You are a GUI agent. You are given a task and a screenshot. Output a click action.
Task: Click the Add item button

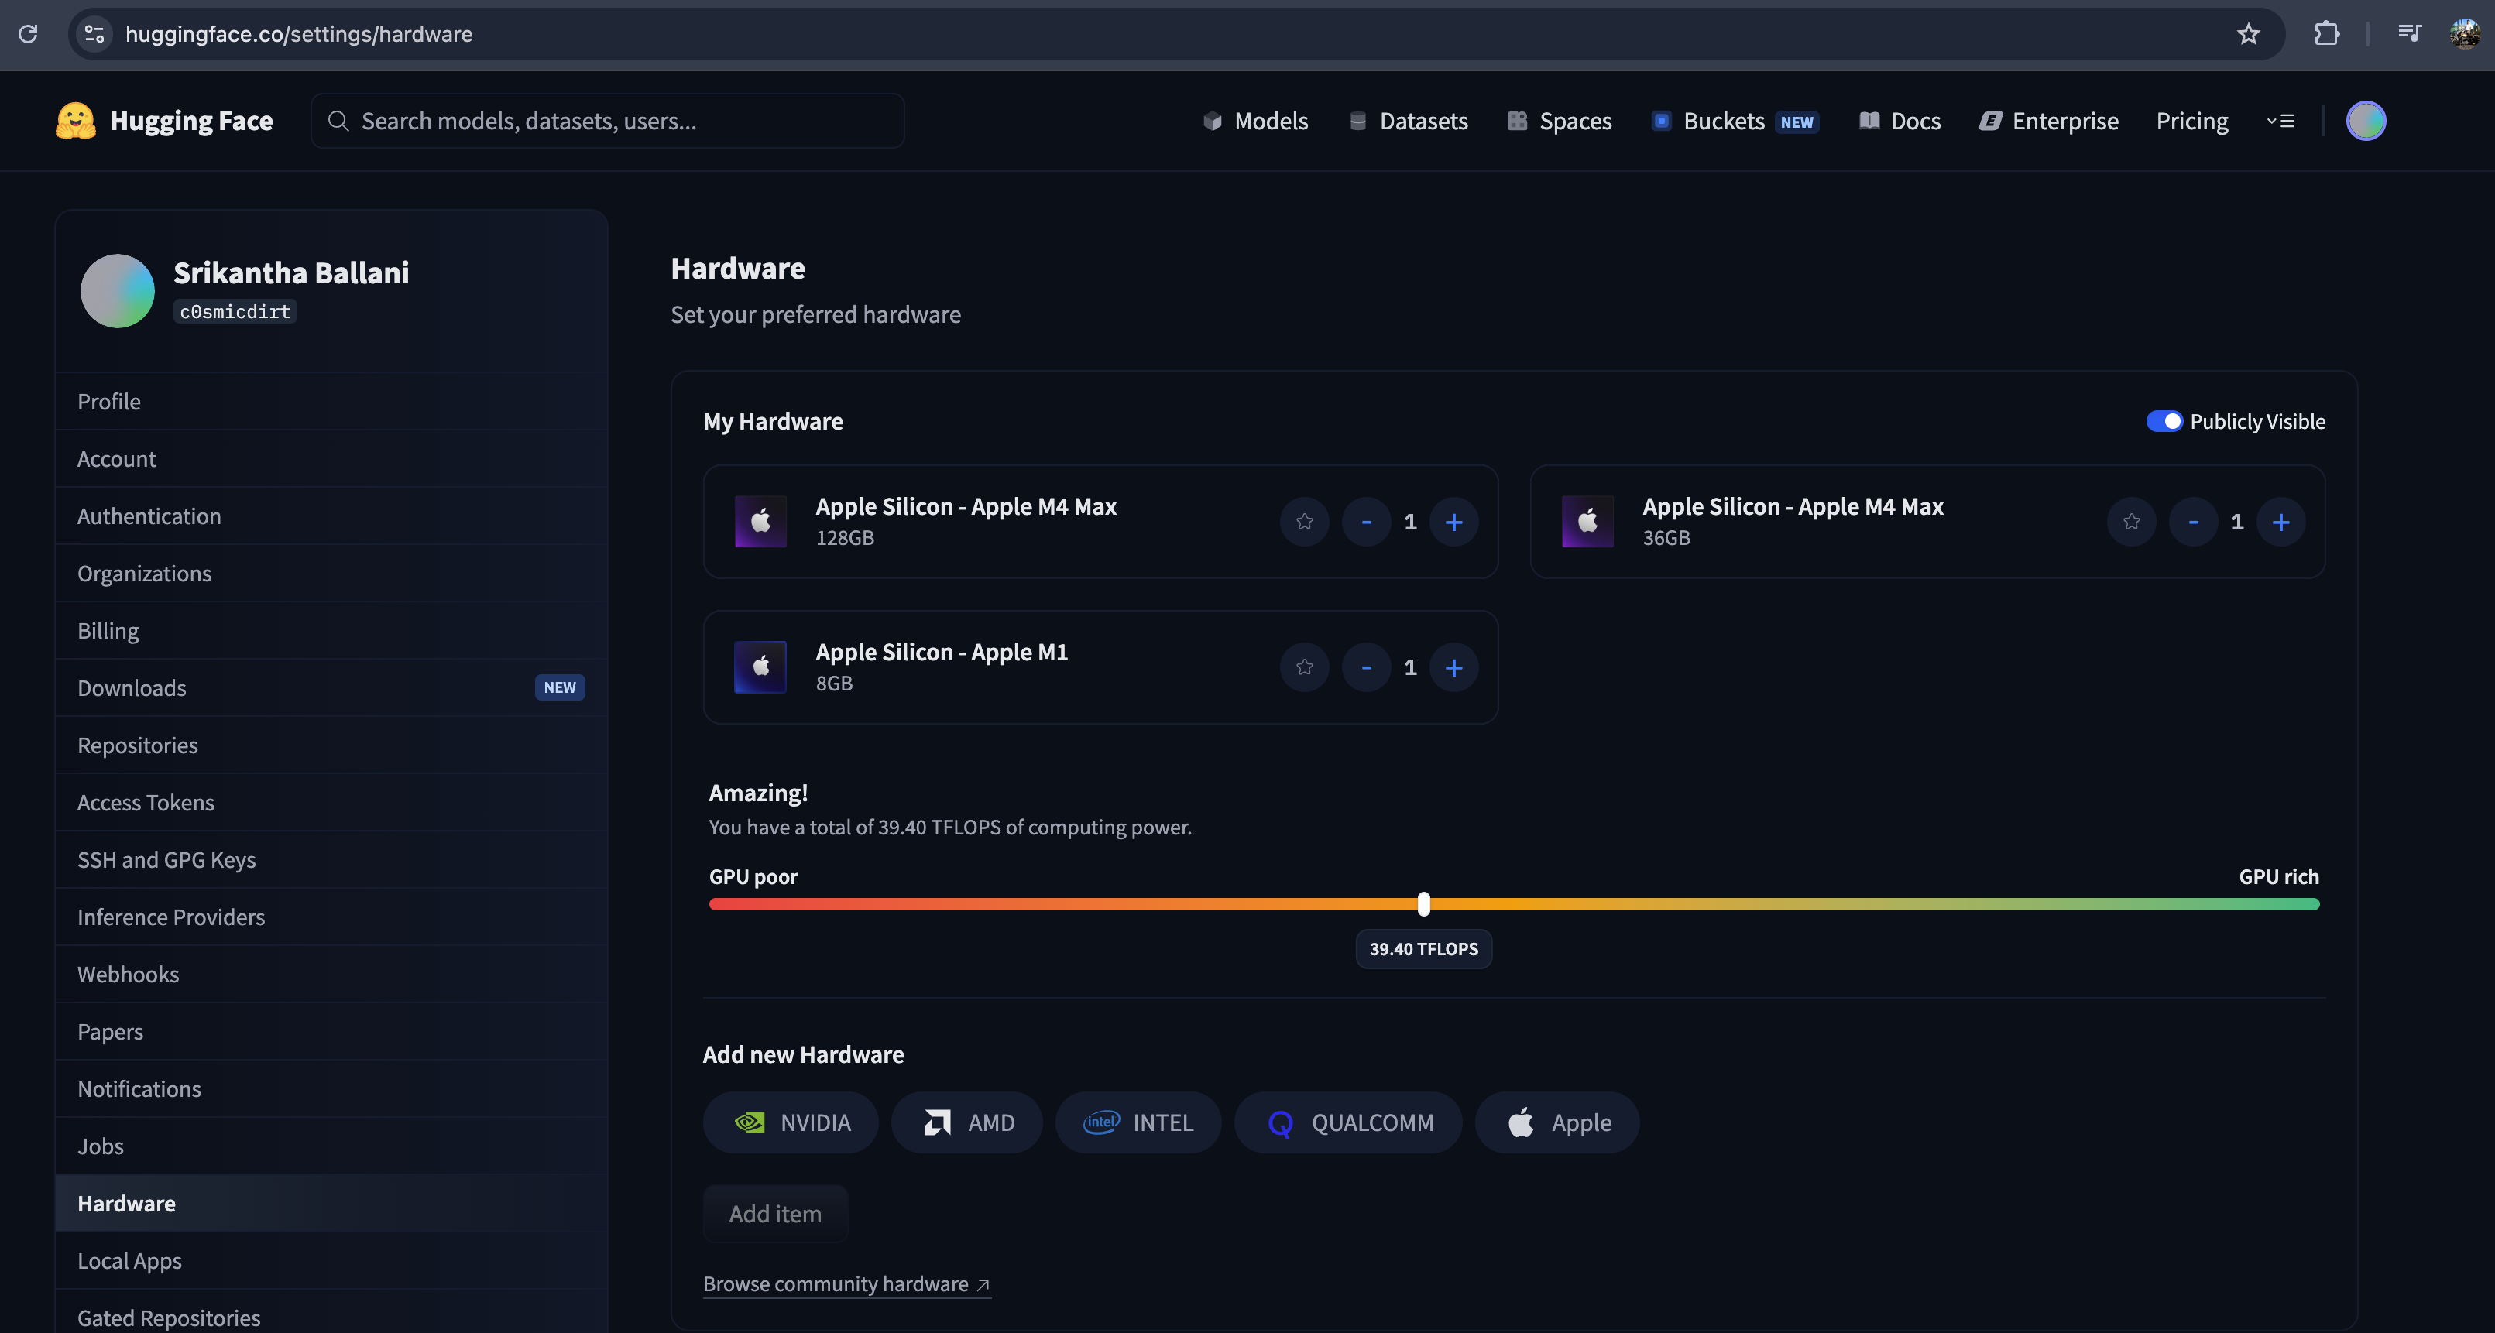click(775, 1213)
